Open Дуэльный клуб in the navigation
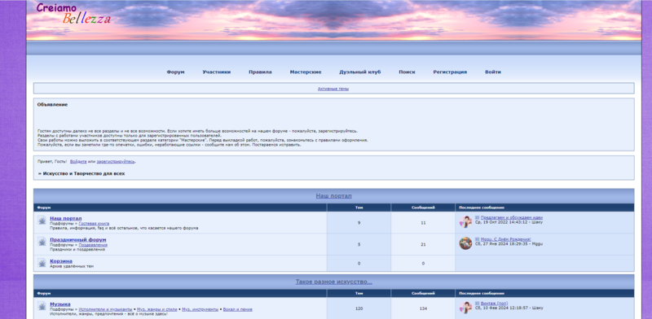652x319 pixels. 360,72
